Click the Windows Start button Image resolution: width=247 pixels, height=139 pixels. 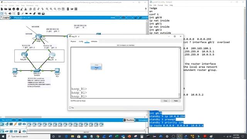click(3, 136)
